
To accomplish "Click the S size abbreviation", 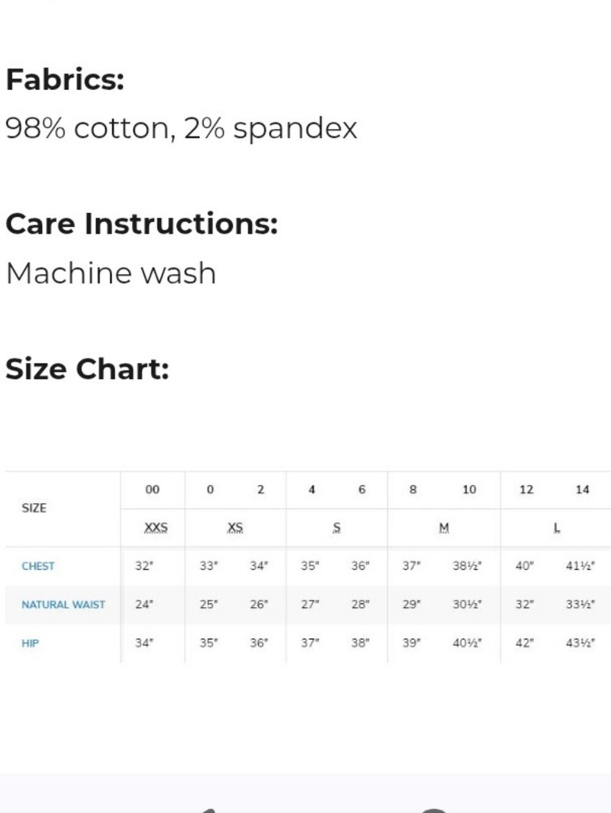I will [x=337, y=528].
